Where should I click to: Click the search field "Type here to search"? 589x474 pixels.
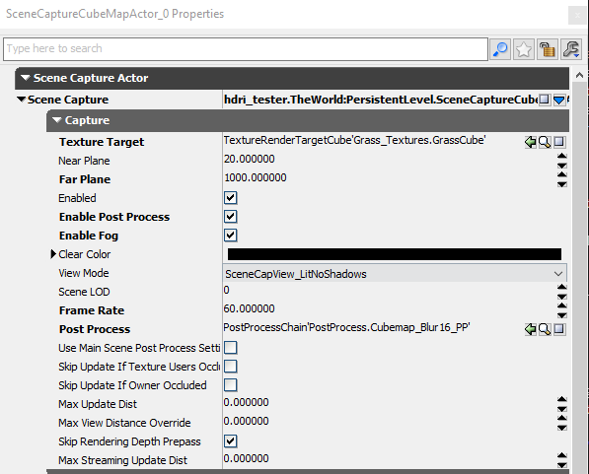click(x=246, y=49)
